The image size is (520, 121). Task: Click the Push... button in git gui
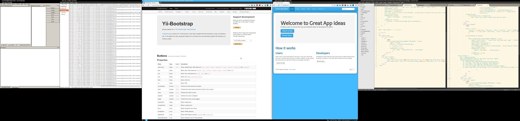point(53,17)
